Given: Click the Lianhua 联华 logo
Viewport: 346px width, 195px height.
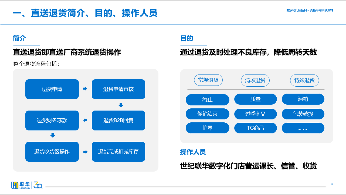Looking at the screenshot, I should (21, 185).
